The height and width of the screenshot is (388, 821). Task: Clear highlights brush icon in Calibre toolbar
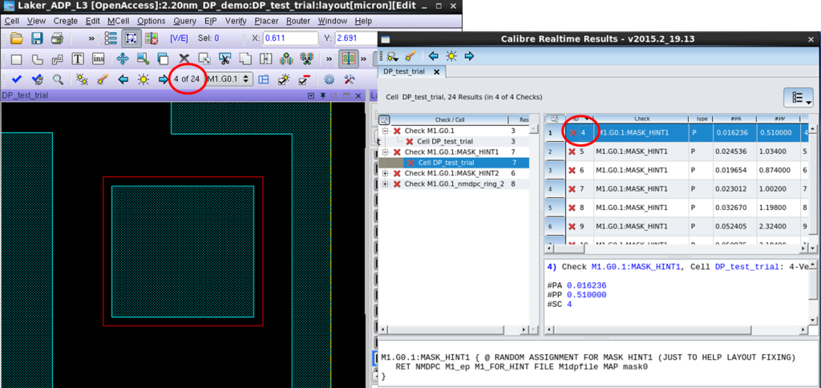[x=410, y=56]
